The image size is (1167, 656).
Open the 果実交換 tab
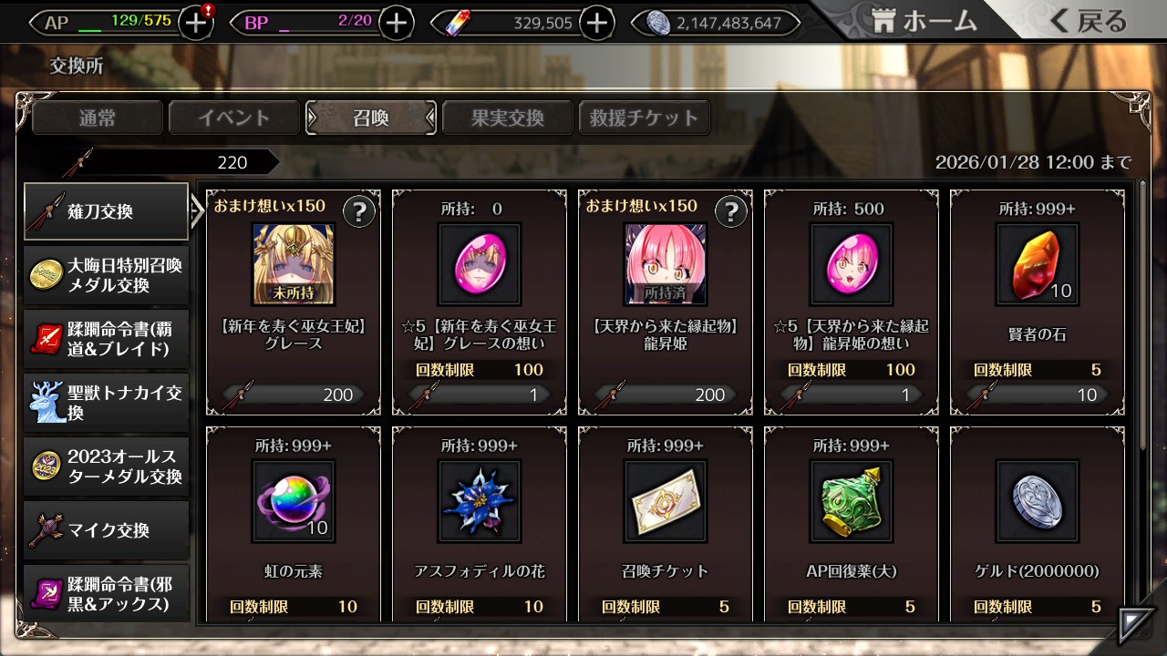coord(508,118)
